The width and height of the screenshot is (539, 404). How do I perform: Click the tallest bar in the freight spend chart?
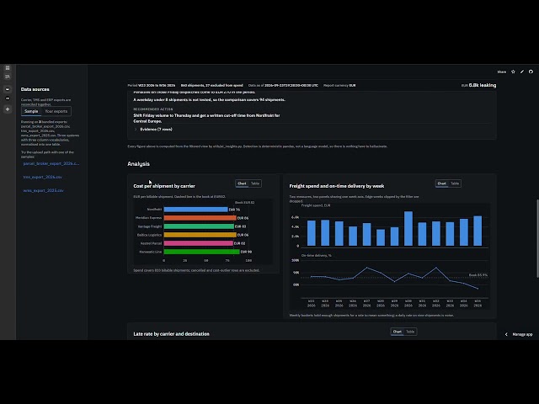point(408,228)
